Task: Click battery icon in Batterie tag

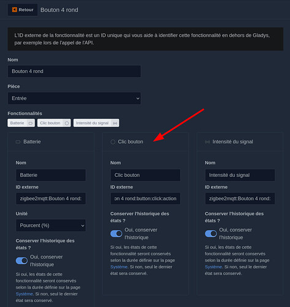Action: pyautogui.click(x=31, y=123)
